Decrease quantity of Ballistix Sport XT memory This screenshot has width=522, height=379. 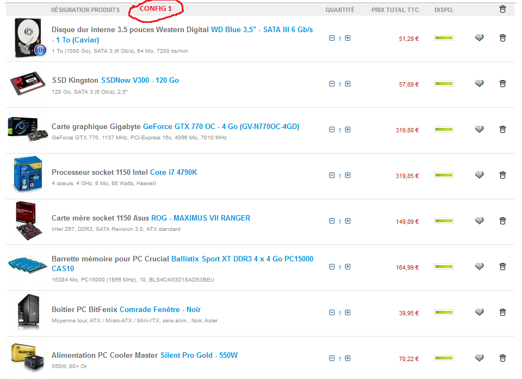coord(332,266)
